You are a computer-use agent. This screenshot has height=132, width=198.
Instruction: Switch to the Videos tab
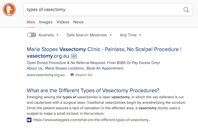point(63,22)
